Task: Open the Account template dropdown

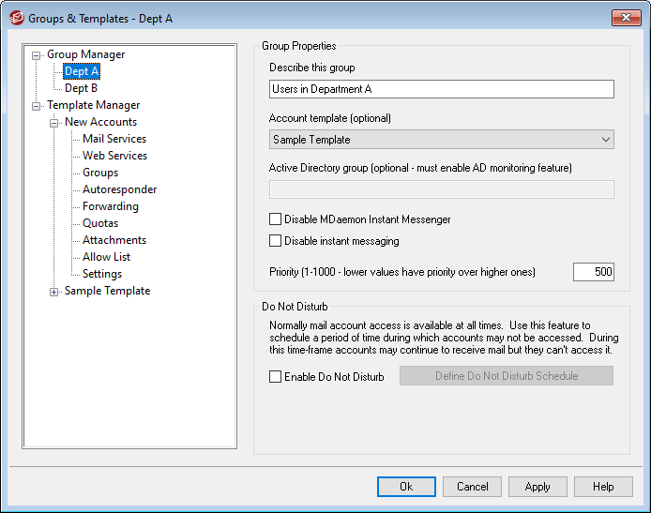Action: coord(441,140)
